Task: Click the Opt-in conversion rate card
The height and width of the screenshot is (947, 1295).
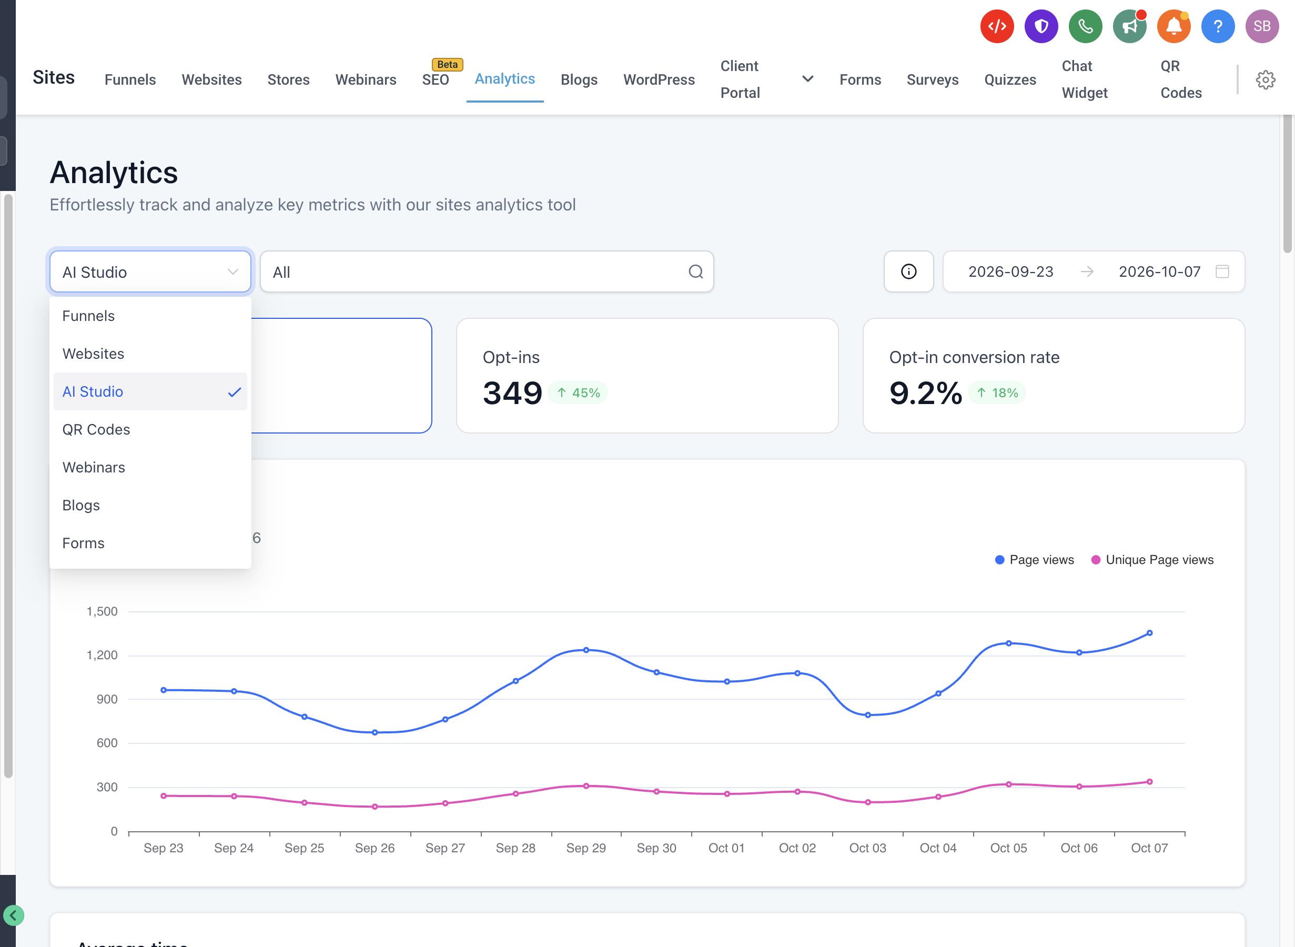Action: [x=1054, y=376]
